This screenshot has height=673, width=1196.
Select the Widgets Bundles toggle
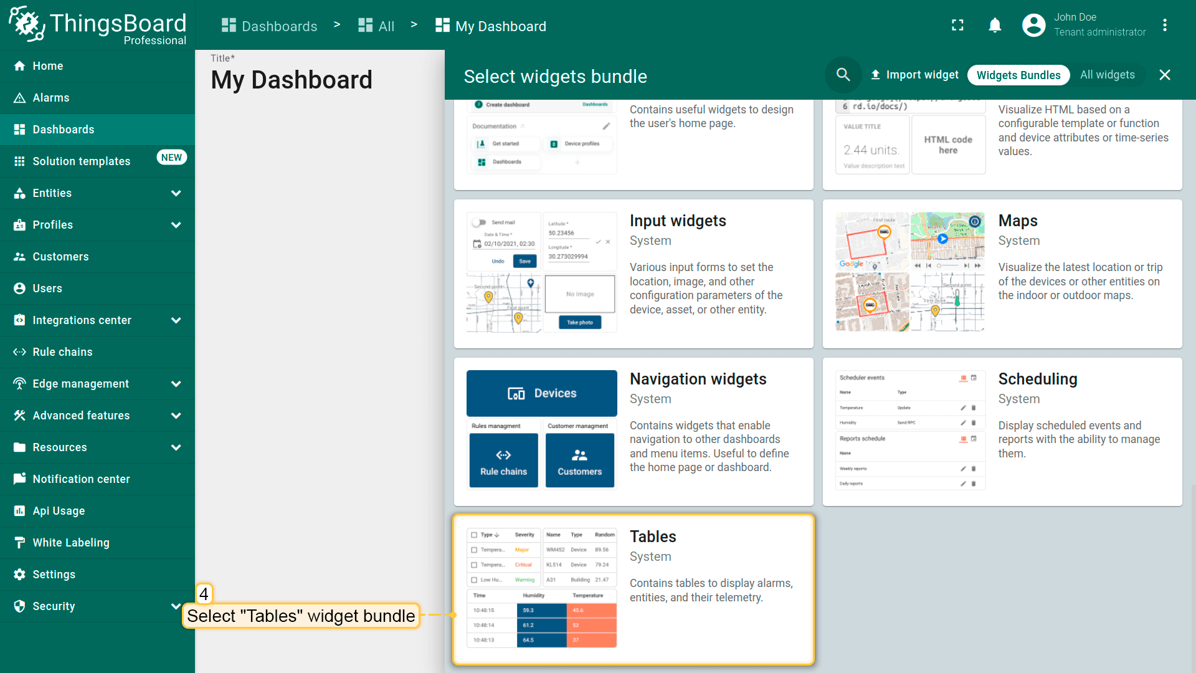coord(1018,75)
